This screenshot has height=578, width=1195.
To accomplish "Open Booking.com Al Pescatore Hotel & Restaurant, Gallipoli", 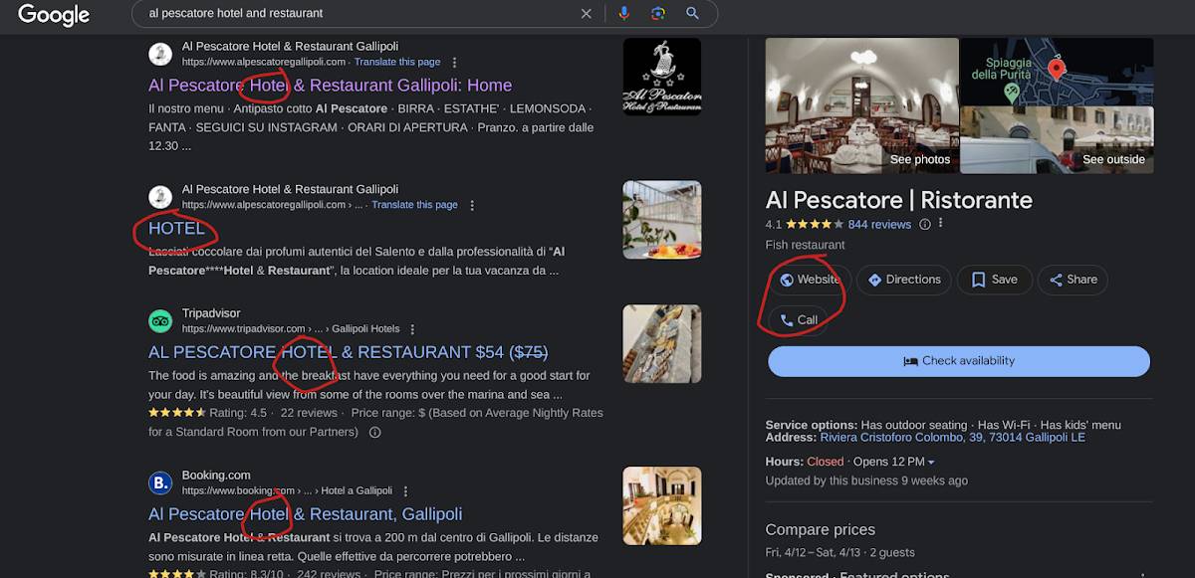I will (305, 514).
